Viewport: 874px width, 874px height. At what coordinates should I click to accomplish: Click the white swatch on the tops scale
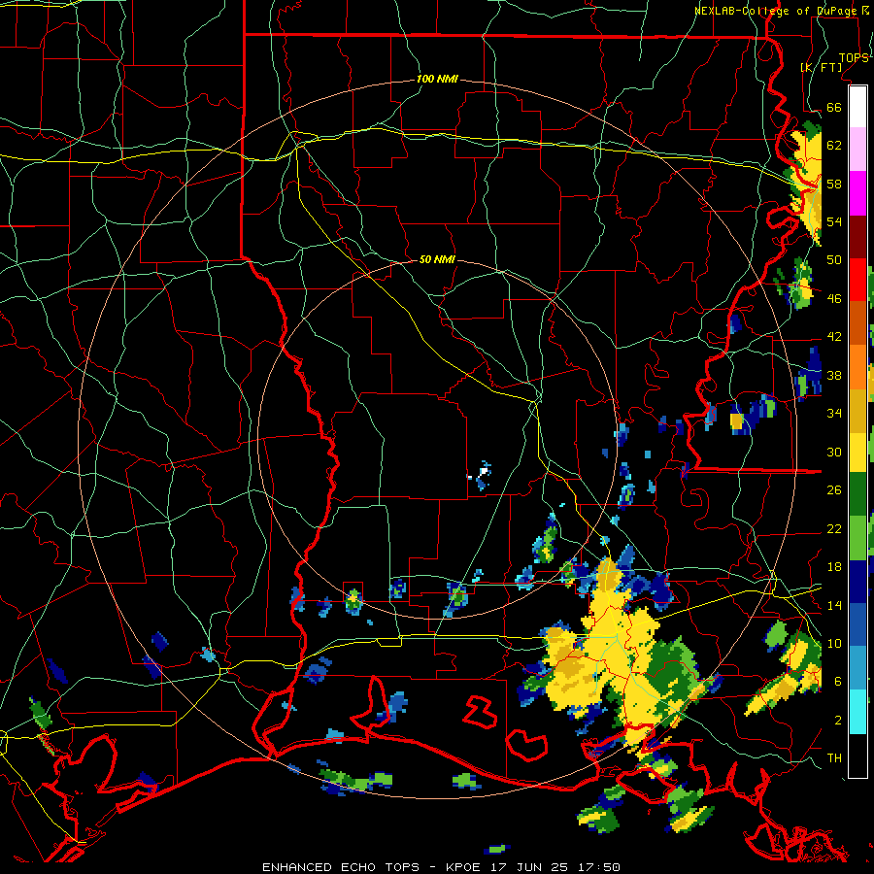point(857,107)
